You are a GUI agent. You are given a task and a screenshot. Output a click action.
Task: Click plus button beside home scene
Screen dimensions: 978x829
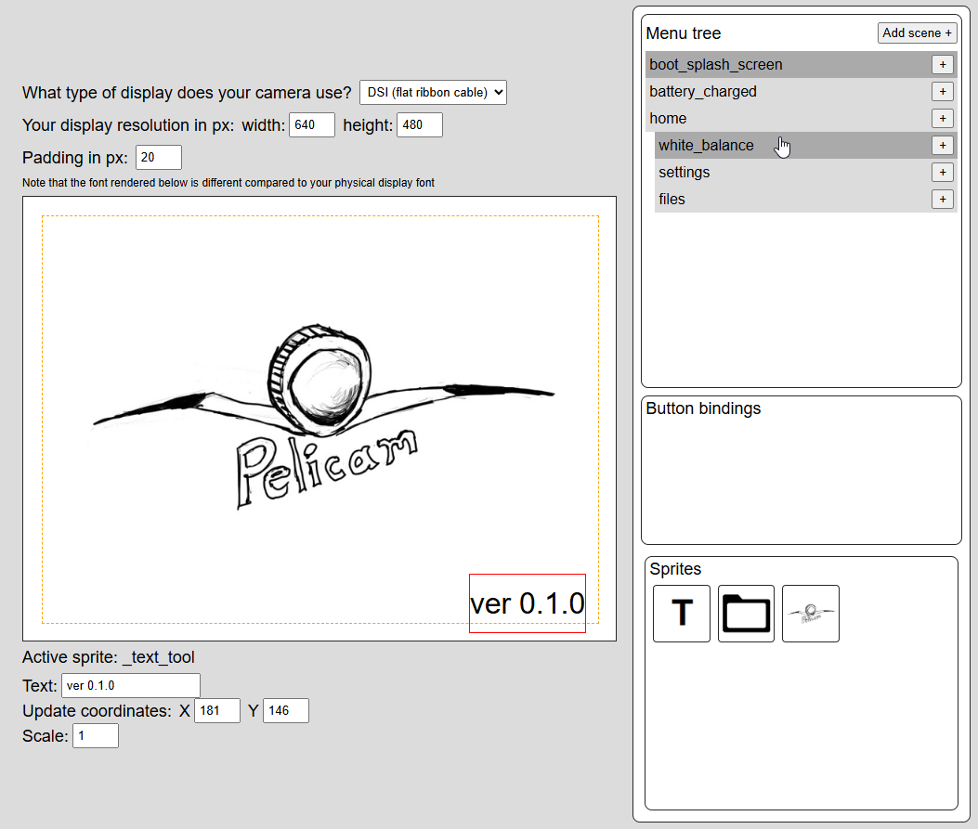click(942, 119)
